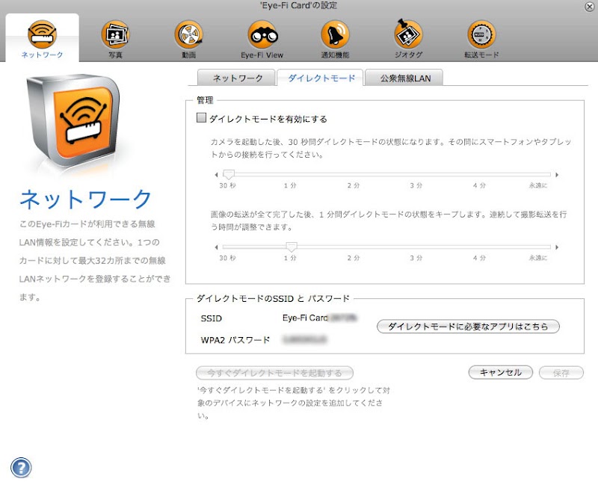Click right arrow of the startup duration slider
Image resolution: width=598 pixels, height=482 pixels.
tap(557, 175)
